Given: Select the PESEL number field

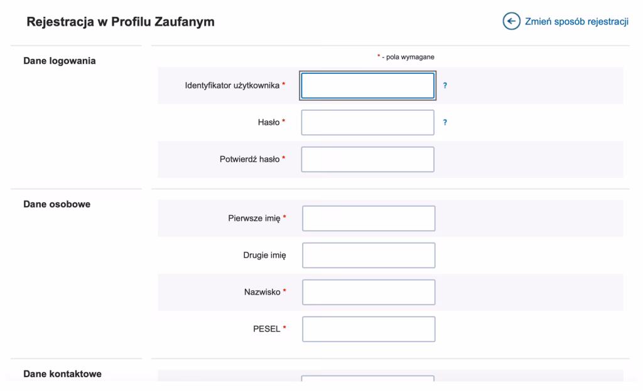Looking at the screenshot, I should coord(369,329).
